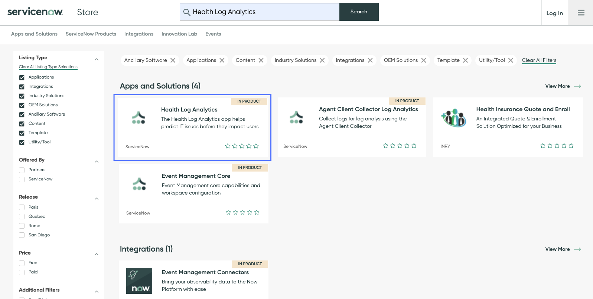
Task: Uncheck the Integrations listing type checkbox
Action: 22,87
